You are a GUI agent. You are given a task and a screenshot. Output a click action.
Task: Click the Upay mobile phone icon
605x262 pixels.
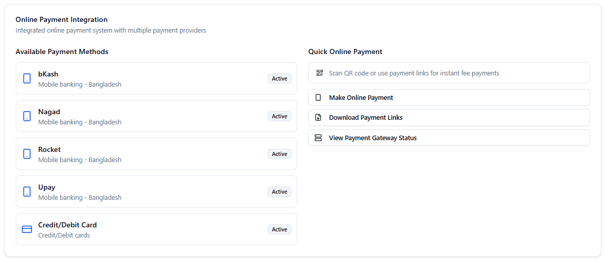coord(27,192)
